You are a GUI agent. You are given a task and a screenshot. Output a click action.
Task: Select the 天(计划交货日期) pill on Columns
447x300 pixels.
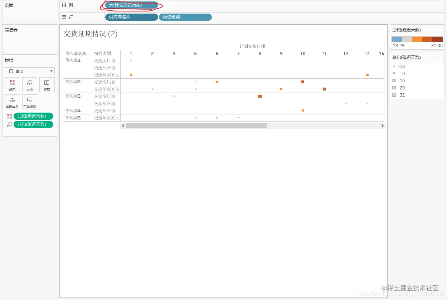click(131, 5)
